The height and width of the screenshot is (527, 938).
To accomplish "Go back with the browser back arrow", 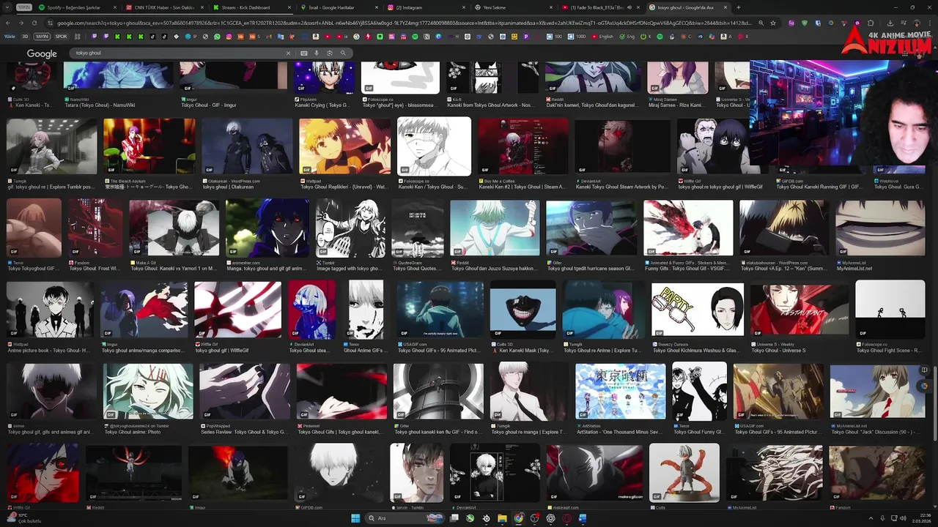I will point(8,23).
